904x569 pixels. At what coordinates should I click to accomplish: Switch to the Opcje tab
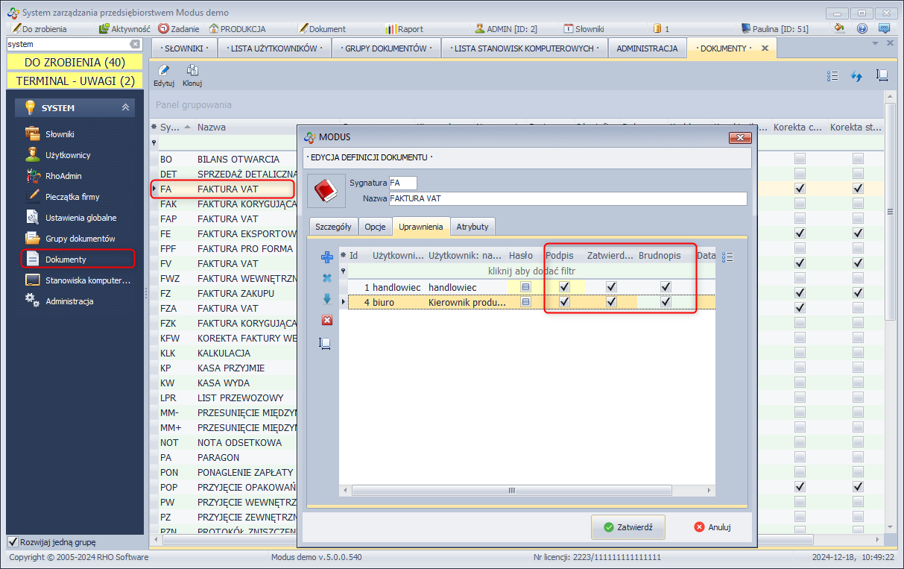pos(375,227)
